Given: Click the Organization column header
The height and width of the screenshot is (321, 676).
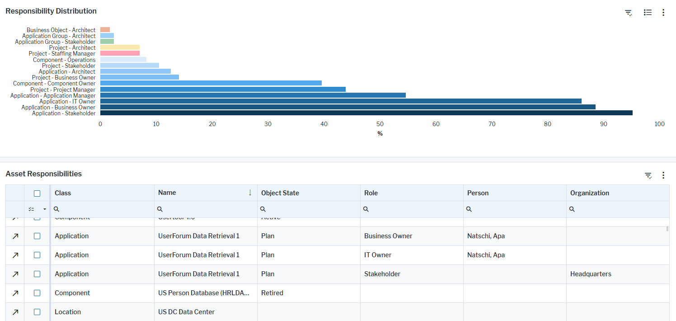Looking at the screenshot, I should [589, 193].
